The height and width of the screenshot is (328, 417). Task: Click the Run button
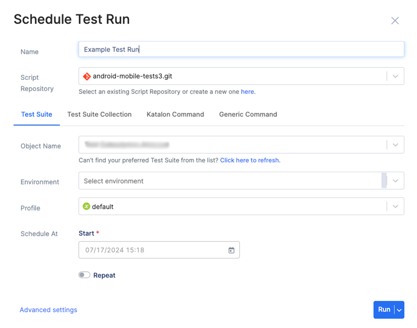click(383, 310)
